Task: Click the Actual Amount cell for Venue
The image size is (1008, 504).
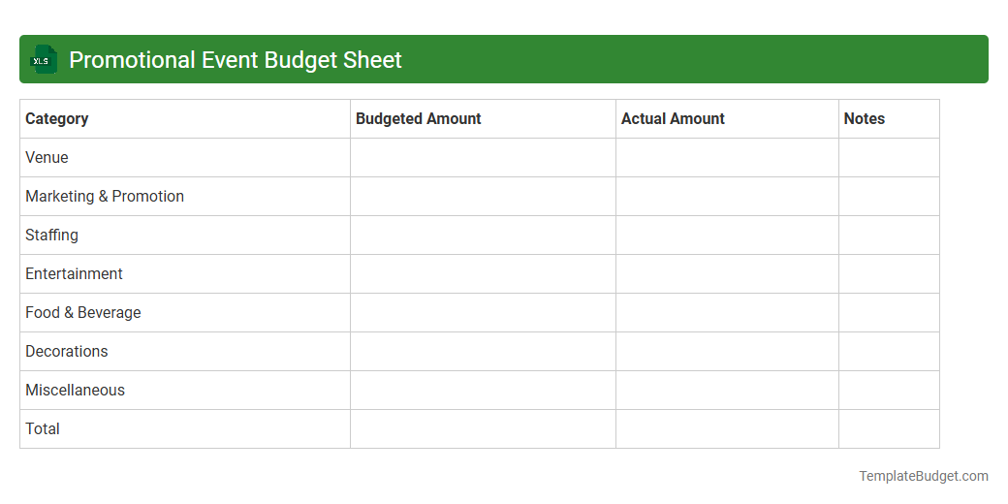Action: point(727,157)
